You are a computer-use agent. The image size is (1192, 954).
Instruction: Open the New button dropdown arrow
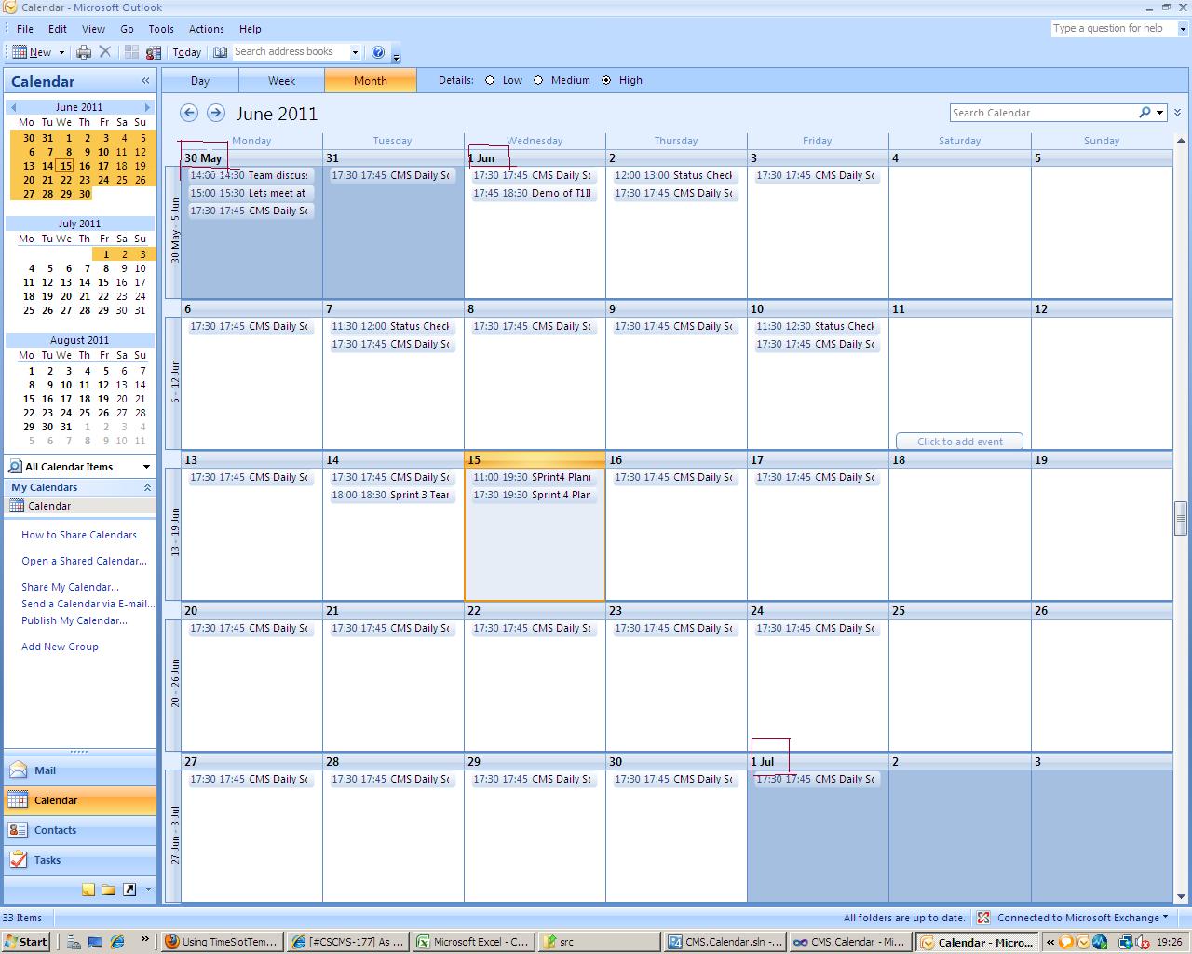[61, 52]
